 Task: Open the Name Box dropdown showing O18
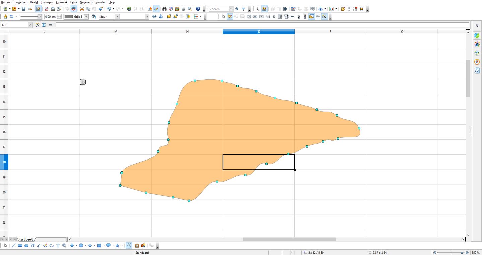coord(30,25)
